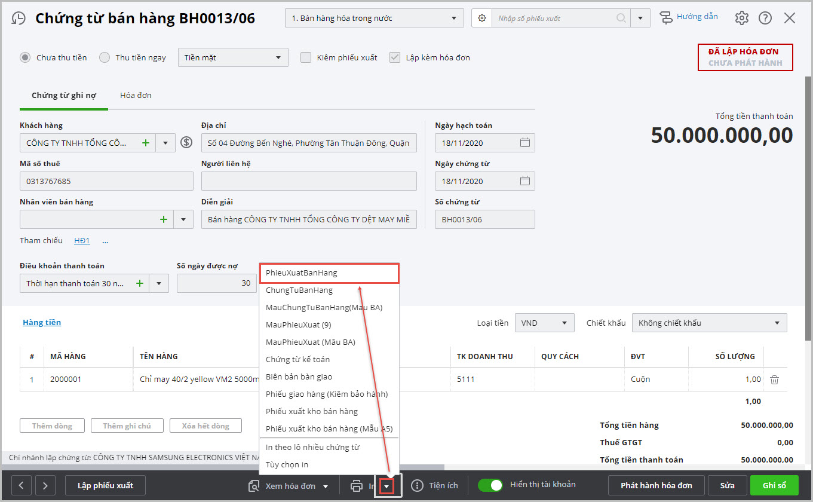The width and height of the screenshot is (813, 502).
Task: Select the Thu tiền ngay radio button
Action: click(105, 58)
